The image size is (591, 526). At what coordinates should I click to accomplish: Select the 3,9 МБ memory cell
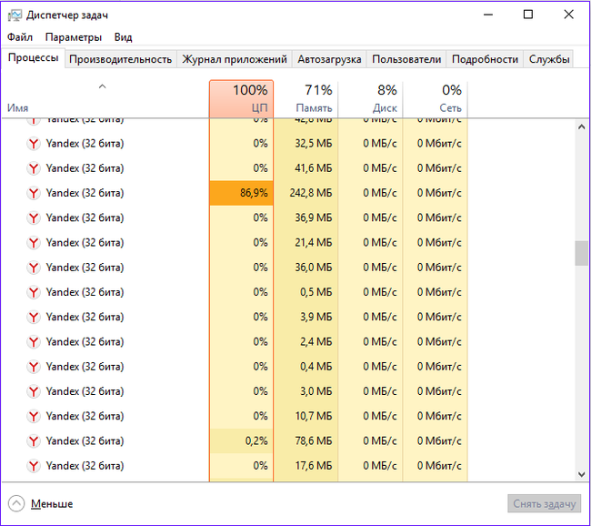tap(306, 317)
